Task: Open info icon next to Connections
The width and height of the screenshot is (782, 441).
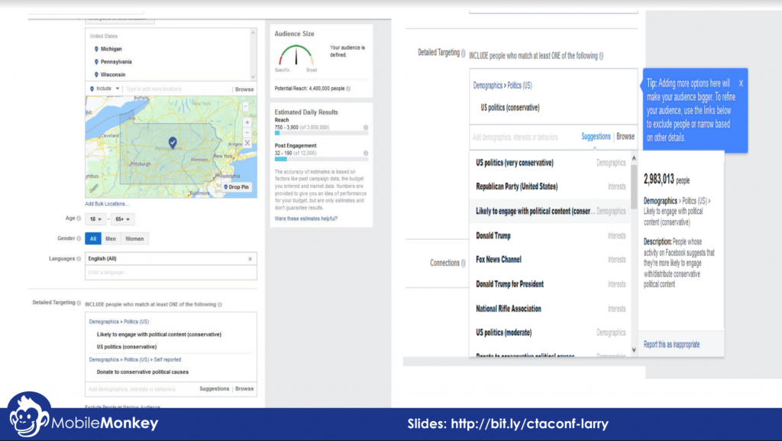Action: (464, 263)
